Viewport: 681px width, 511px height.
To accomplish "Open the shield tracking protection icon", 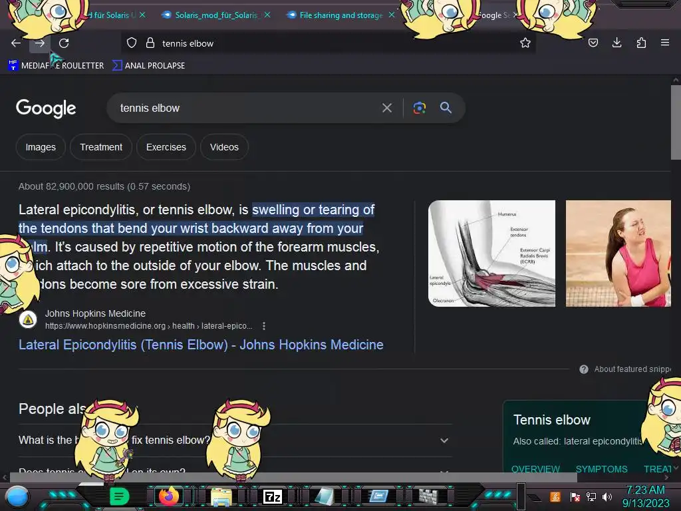I will tap(132, 43).
